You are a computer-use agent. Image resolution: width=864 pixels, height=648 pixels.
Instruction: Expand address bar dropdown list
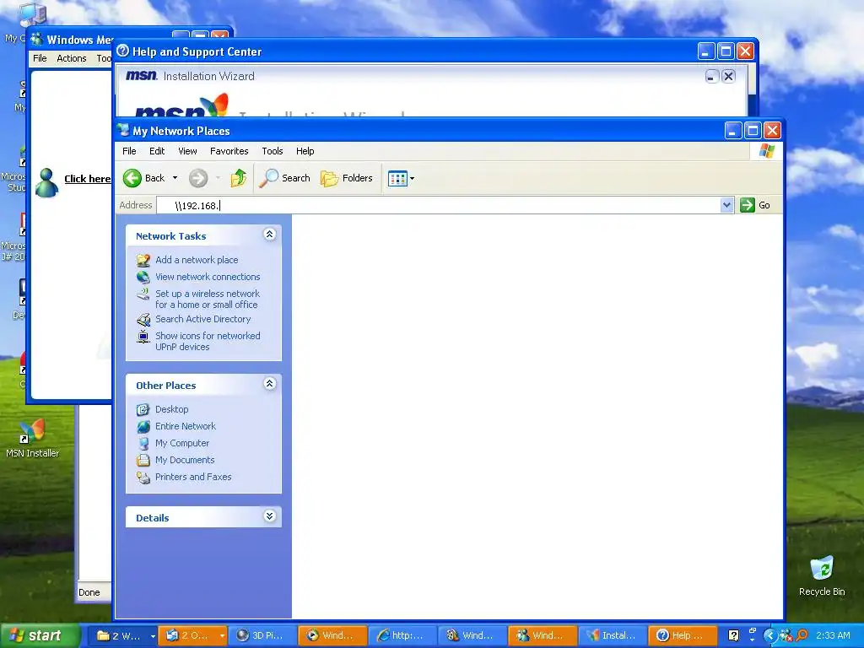click(x=726, y=205)
